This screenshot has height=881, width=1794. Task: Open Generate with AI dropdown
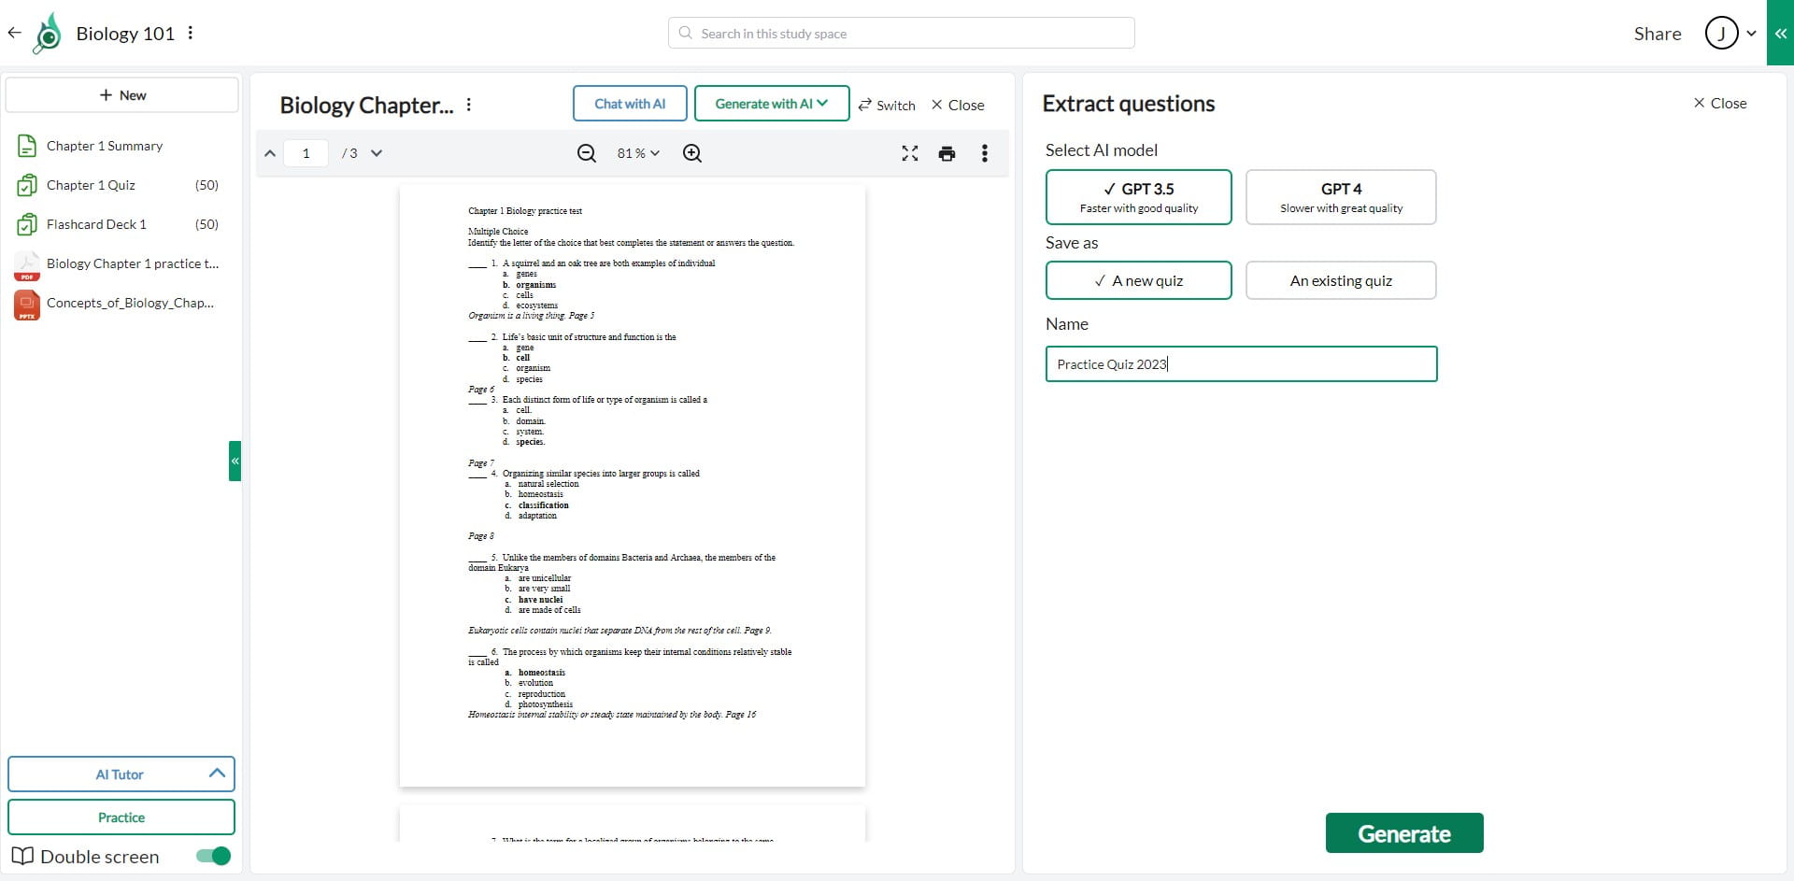pos(772,104)
